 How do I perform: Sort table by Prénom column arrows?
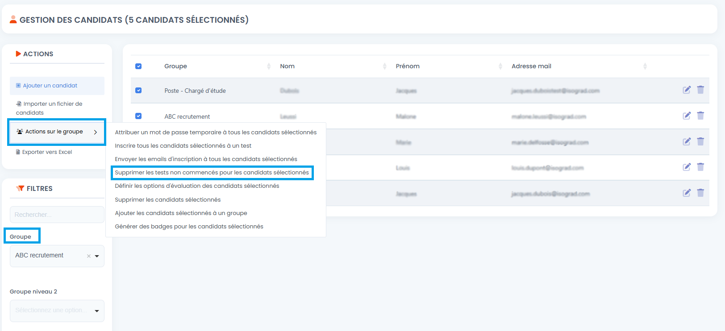point(500,66)
